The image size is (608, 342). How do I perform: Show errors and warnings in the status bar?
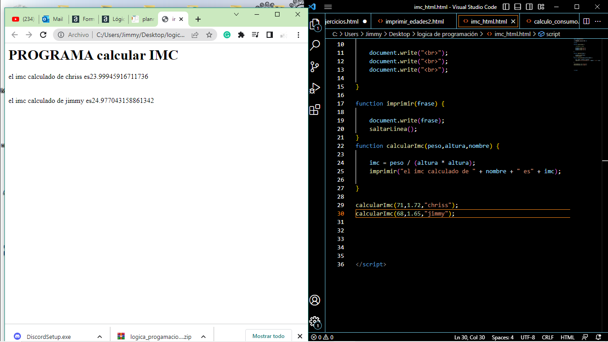tap(322, 337)
